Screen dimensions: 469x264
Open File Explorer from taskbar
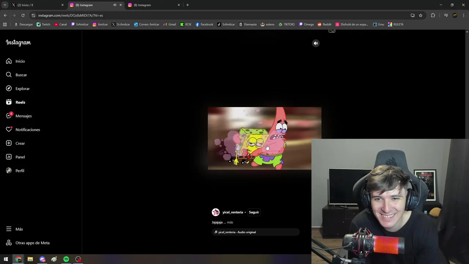click(30, 259)
